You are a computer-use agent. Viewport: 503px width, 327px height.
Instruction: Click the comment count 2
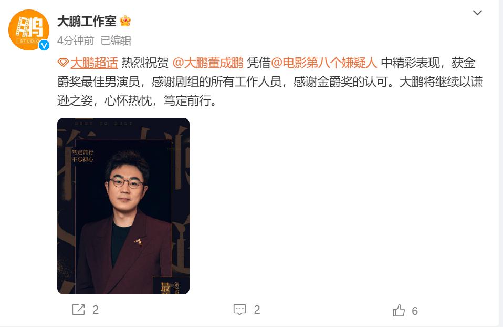click(x=257, y=310)
